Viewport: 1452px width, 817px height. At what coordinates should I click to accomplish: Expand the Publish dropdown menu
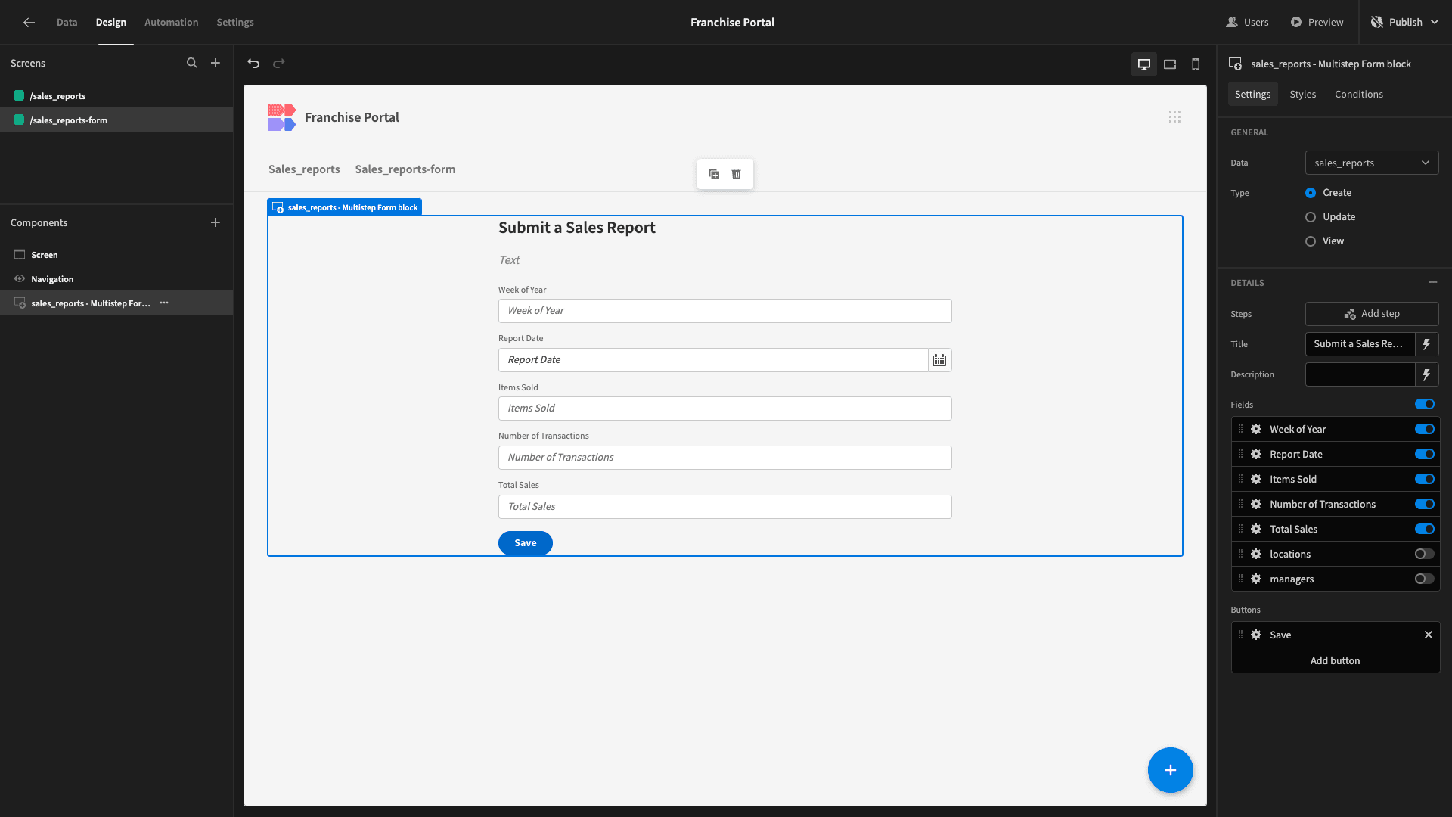[x=1435, y=22]
